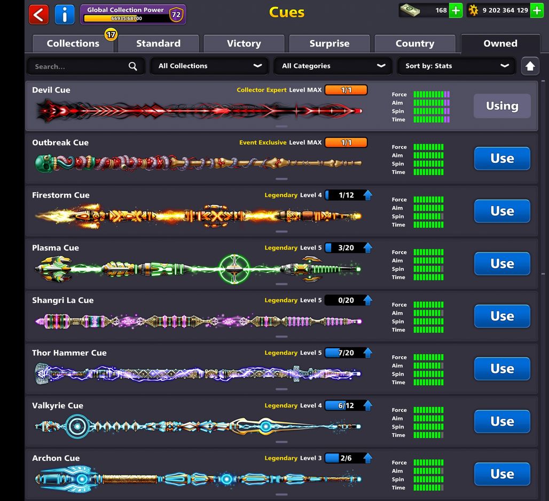The height and width of the screenshot is (501, 549).
Task: Switch to the Country tab
Action: pyautogui.click(x=415, y=43)
